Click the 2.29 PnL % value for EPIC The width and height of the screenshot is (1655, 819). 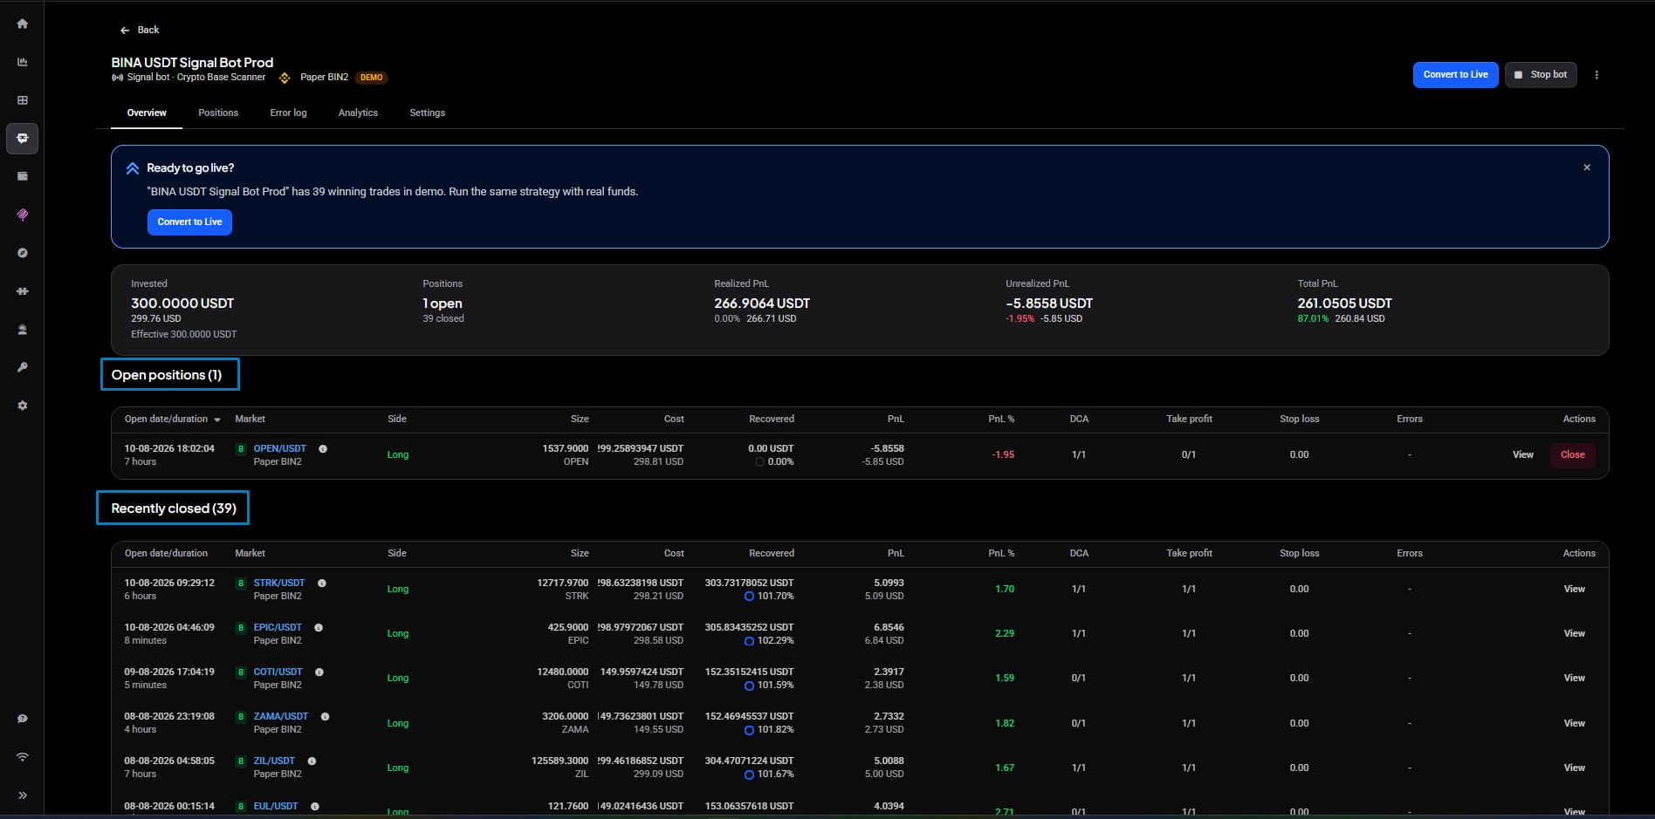(x=1005, y=634)
